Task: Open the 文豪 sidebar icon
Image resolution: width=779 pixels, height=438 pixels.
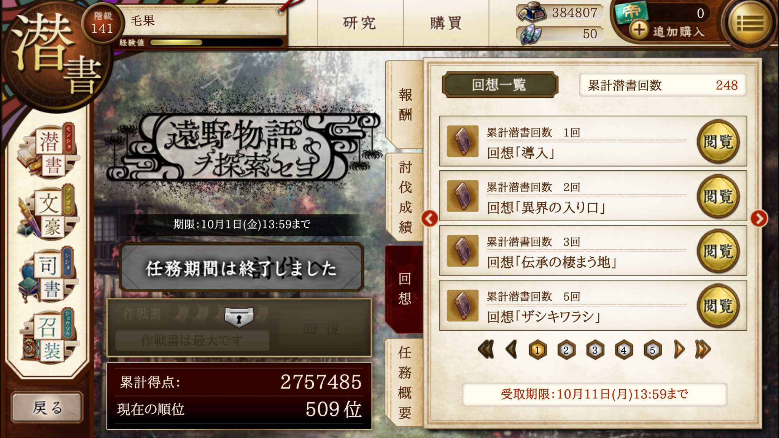Action: (48, 213)
